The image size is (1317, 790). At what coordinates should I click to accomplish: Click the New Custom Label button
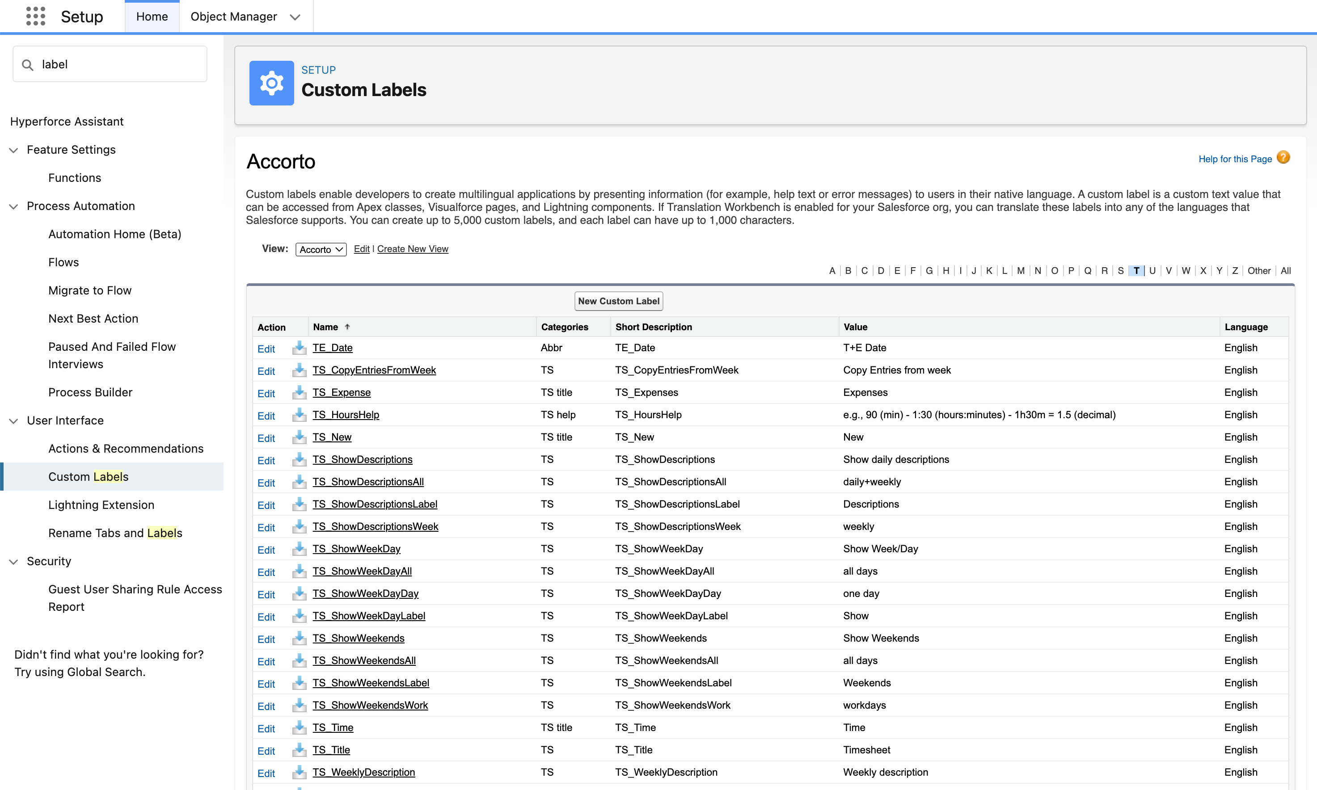click(x=618, y=301)
